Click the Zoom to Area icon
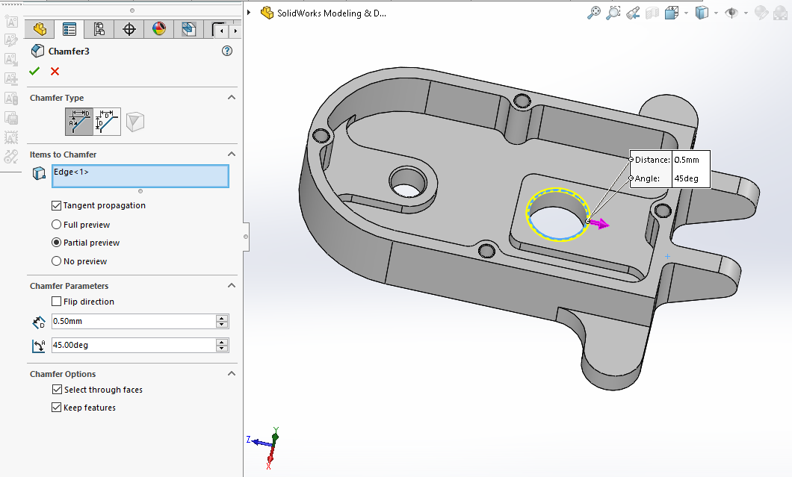The height and width of the screenshot is (477, 792). point(613,13)
